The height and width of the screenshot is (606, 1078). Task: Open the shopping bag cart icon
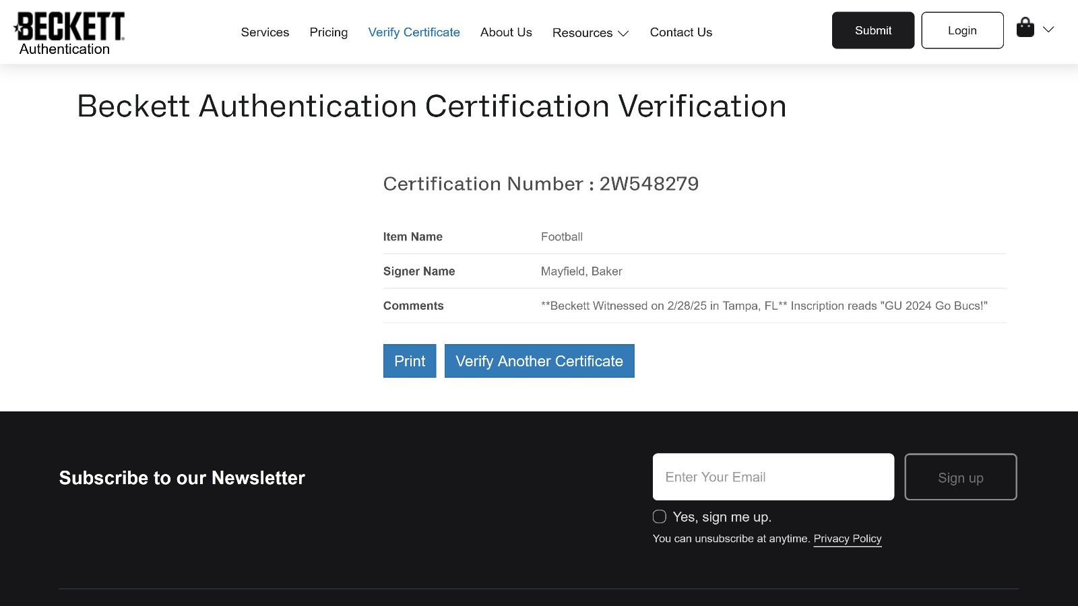(1025, 28)
